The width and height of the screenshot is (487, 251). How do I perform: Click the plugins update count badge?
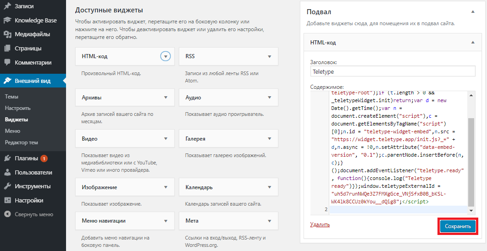pos(44,158)
